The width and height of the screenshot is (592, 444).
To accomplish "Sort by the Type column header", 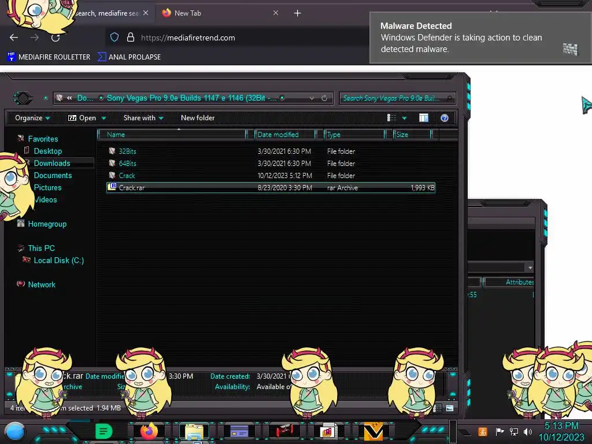I will 354,135.
